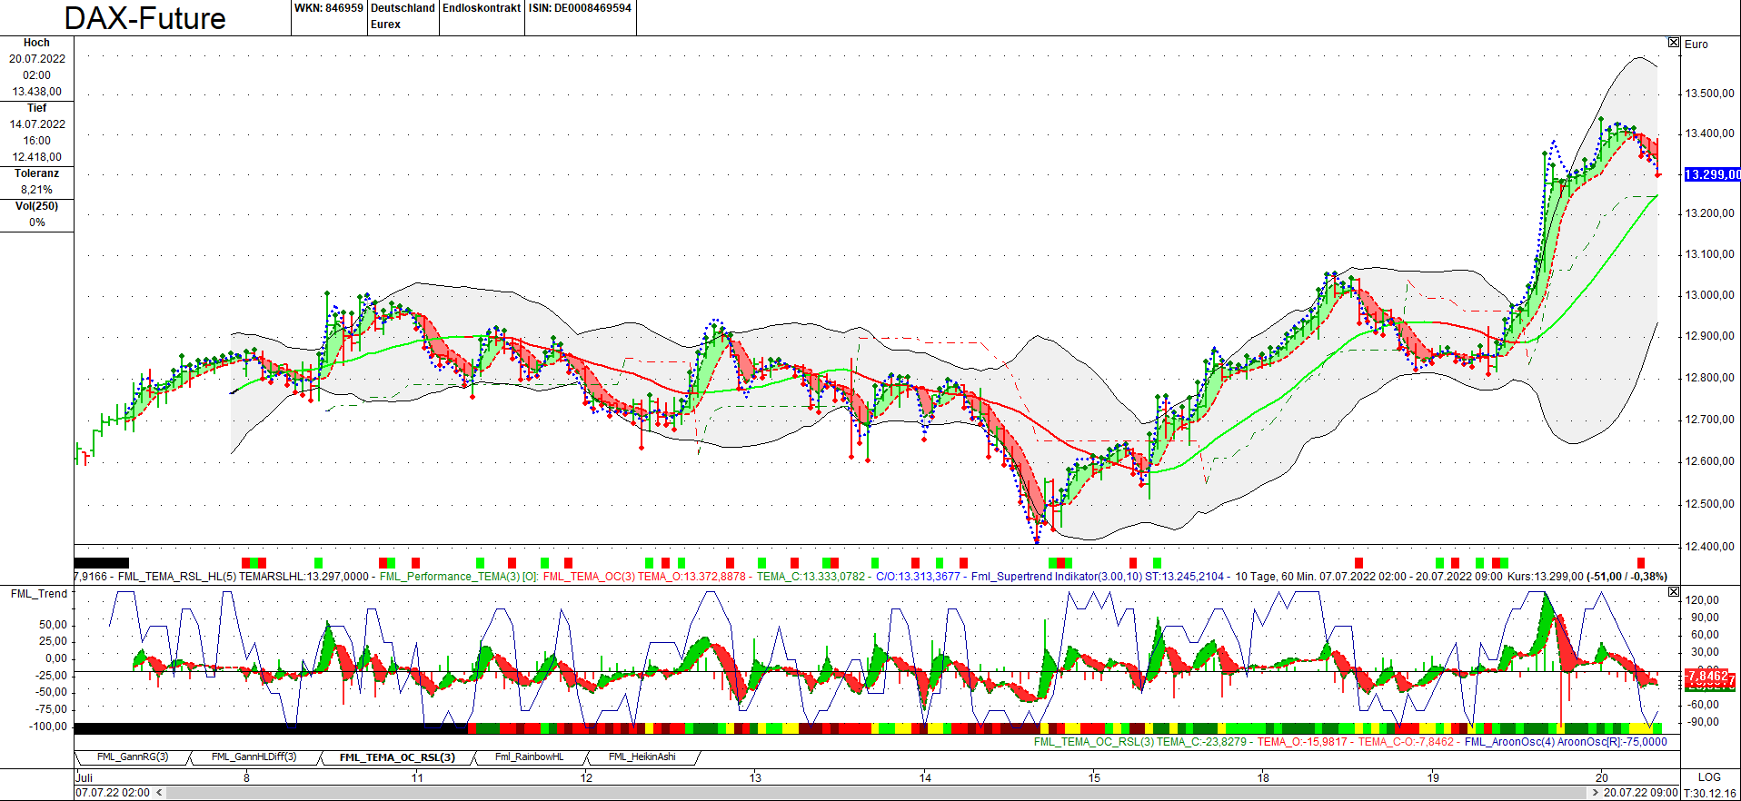This screenshot has height=801, width=1741.
Task: Click the TEMA_O:-15,9817 legend value
Action: coord(1303,742)
